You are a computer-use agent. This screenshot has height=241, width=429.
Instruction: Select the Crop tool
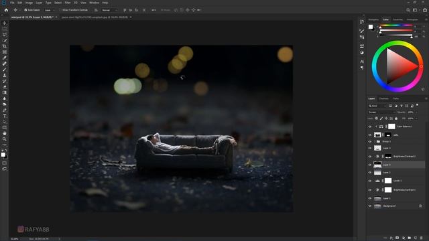[x=5, y=46]
